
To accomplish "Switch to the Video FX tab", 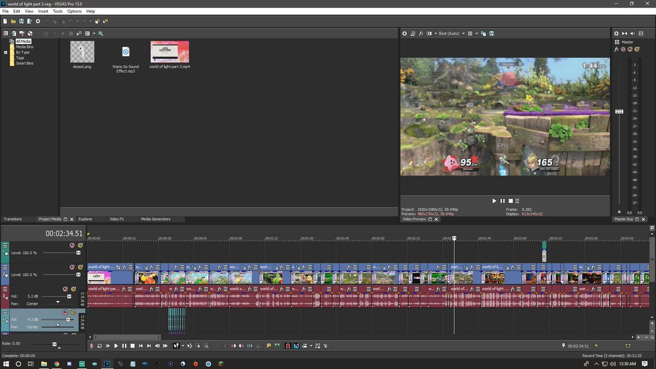I will pos(116,219).
